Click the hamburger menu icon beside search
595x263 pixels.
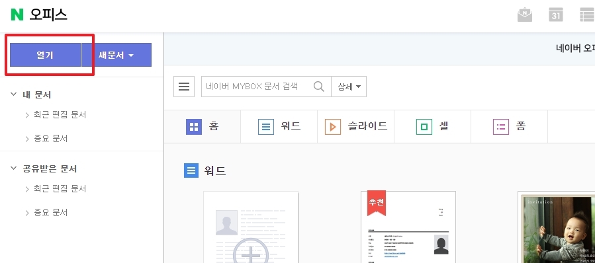(184, 87)
